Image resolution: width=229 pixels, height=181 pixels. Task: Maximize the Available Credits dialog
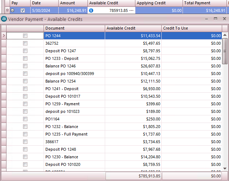tap(215, 18)
